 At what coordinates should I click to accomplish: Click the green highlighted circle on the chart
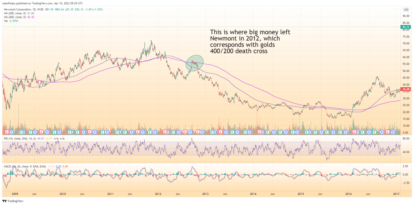[x=194, y=63]
